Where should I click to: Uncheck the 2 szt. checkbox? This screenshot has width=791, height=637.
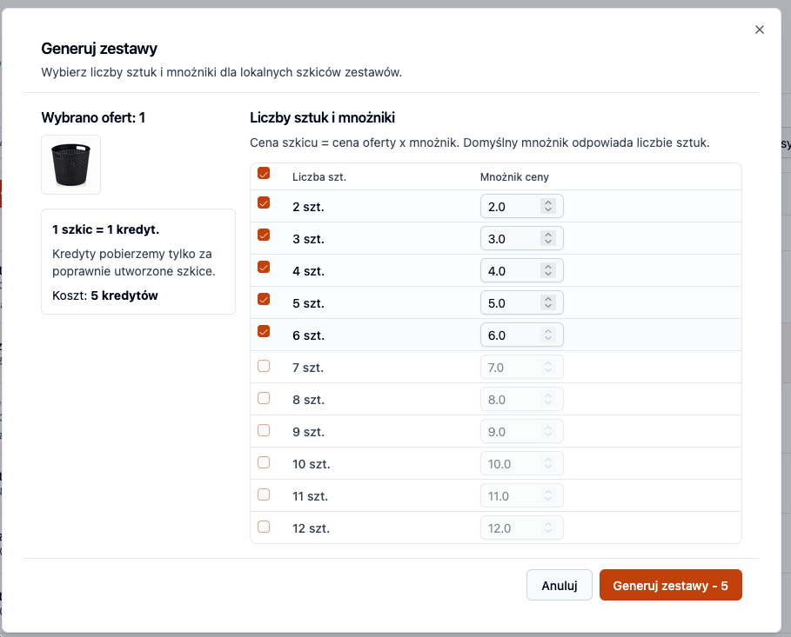click(x=264, y=202)
